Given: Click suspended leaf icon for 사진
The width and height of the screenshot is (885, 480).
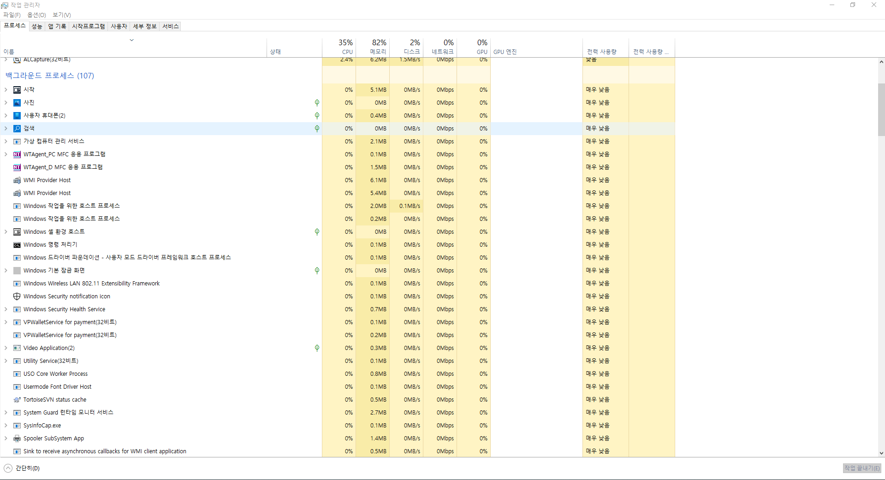Looking at the screenshot, I should click(317, 103).
